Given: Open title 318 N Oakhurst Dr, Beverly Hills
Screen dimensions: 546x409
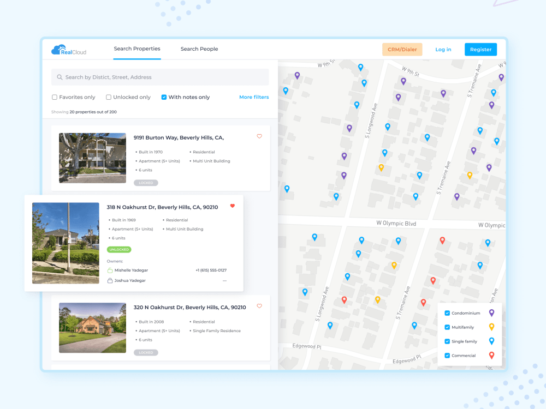Looking at the screenshot, I should pos(162,207).
